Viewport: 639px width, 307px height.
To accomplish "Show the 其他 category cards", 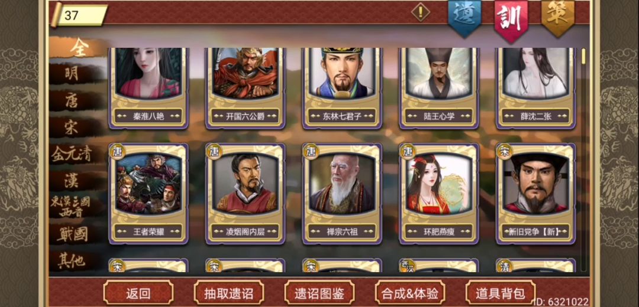I will pos(72,260).
